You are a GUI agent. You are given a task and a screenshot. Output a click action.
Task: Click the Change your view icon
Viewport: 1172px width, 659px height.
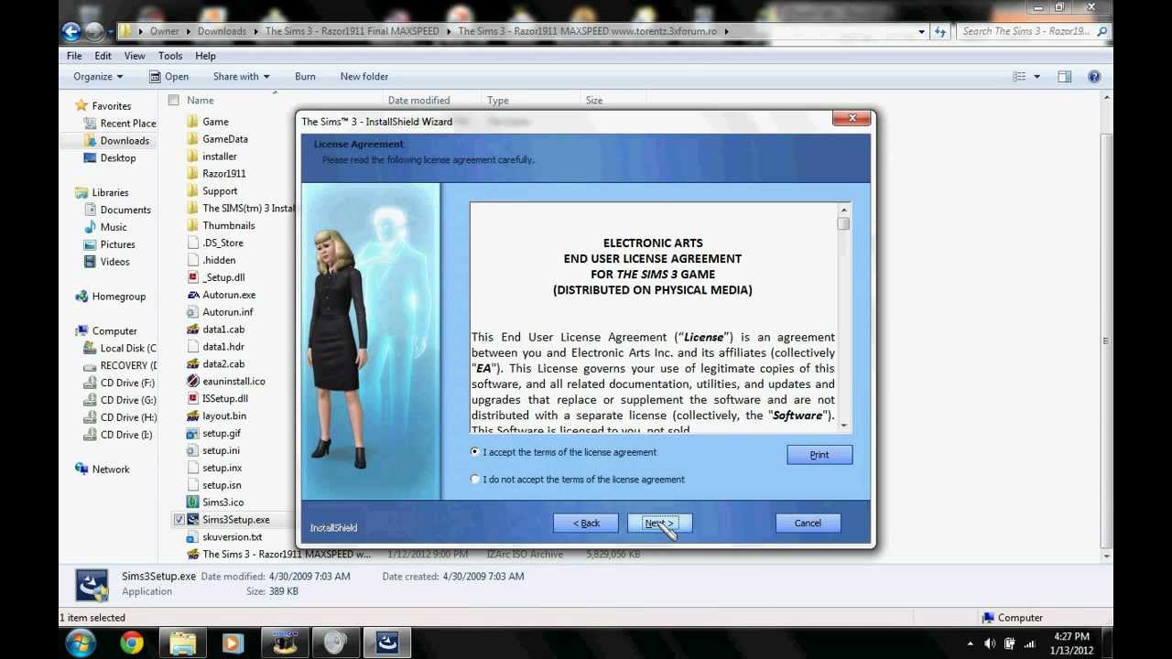point(1019,77)
